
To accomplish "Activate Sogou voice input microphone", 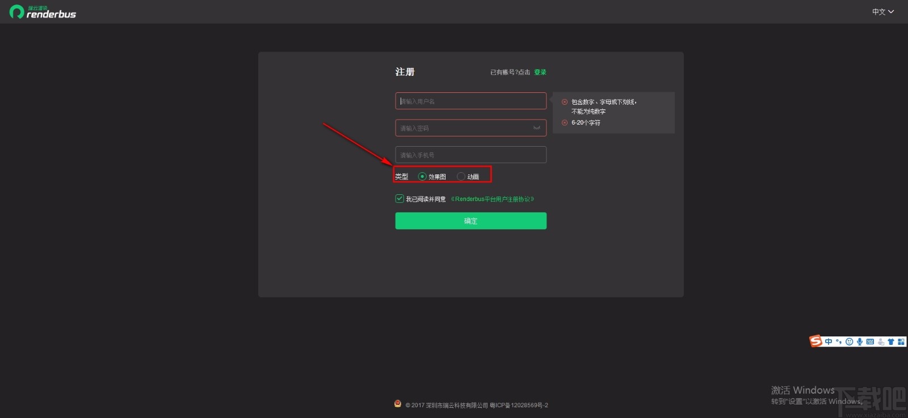I will (x=860, y=342).
